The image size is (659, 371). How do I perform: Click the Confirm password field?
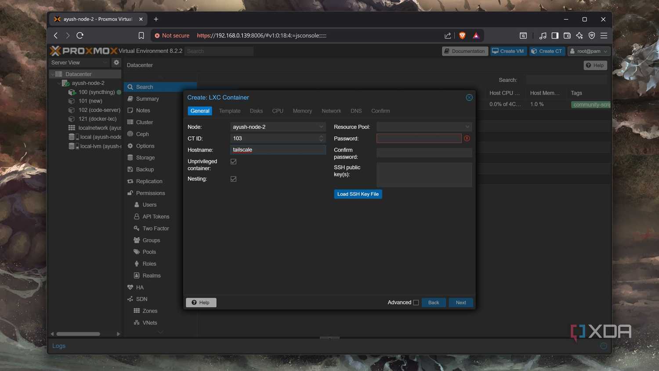(x=424, y=153)
